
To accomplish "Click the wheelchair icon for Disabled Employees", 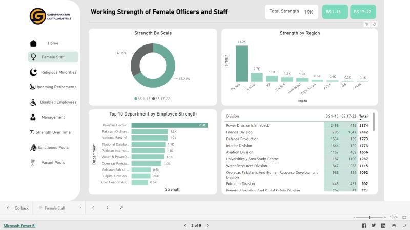I will (x=33, y=102).
